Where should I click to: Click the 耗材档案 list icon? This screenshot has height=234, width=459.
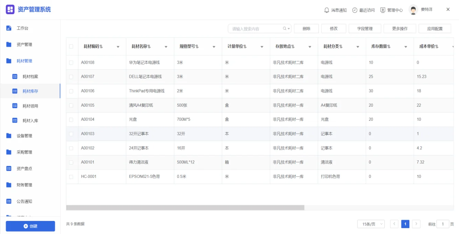pyautogui.click(x=15, y=76)
